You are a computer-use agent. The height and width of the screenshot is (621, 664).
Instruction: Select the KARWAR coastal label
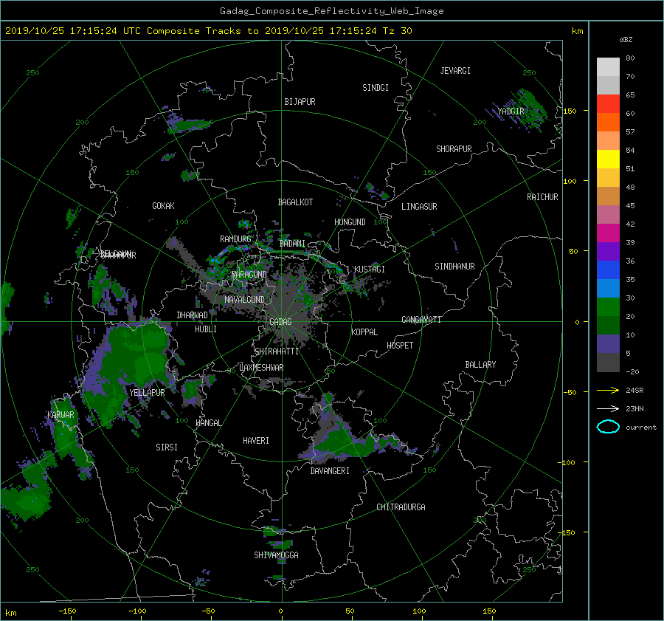click(60, 415)
